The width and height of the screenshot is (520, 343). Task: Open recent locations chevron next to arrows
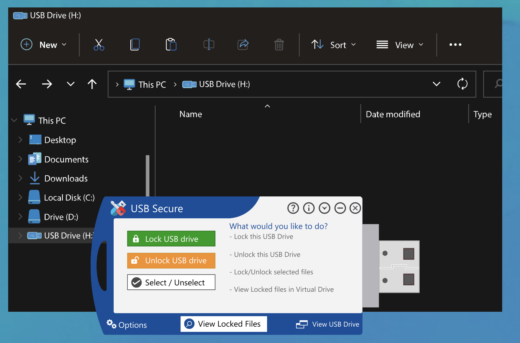point(71,84)
